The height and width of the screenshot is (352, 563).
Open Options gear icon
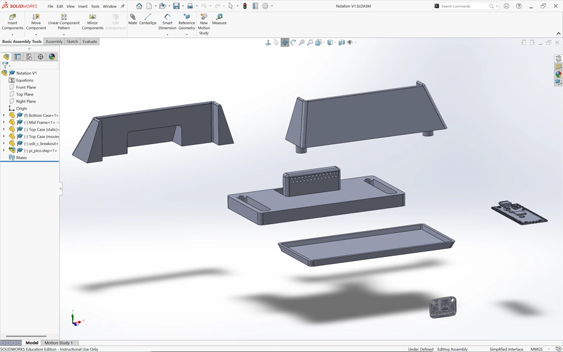(265, 6)
